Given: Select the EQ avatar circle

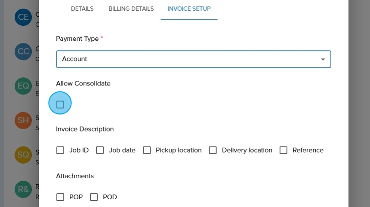Looking at the screenshot, I should [23, 86].
